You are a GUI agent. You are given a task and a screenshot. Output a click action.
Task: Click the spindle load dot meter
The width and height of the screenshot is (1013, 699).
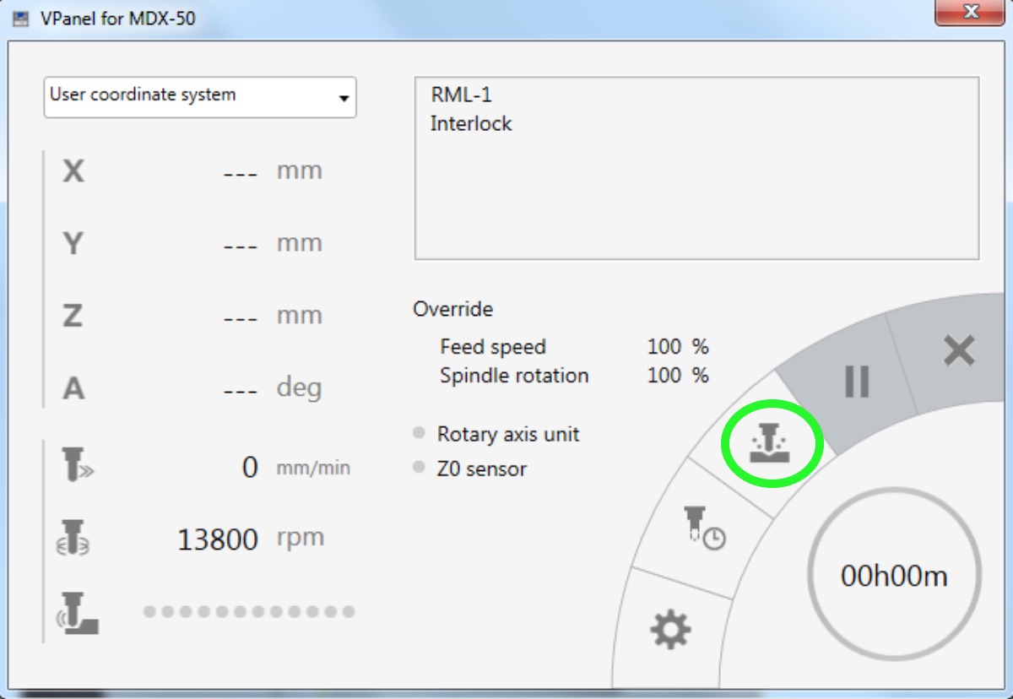(249, 611)
